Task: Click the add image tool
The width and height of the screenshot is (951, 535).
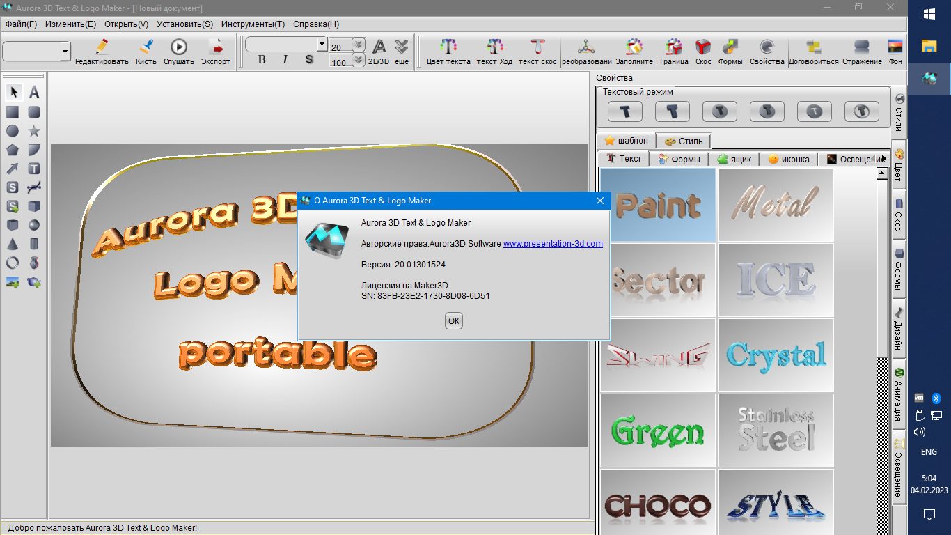Action: coord(13,282)
